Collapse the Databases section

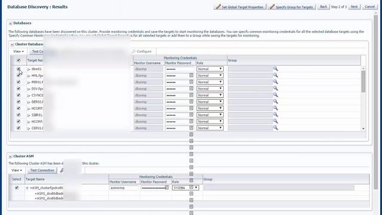pyautogui.click(x=11, y=23)
